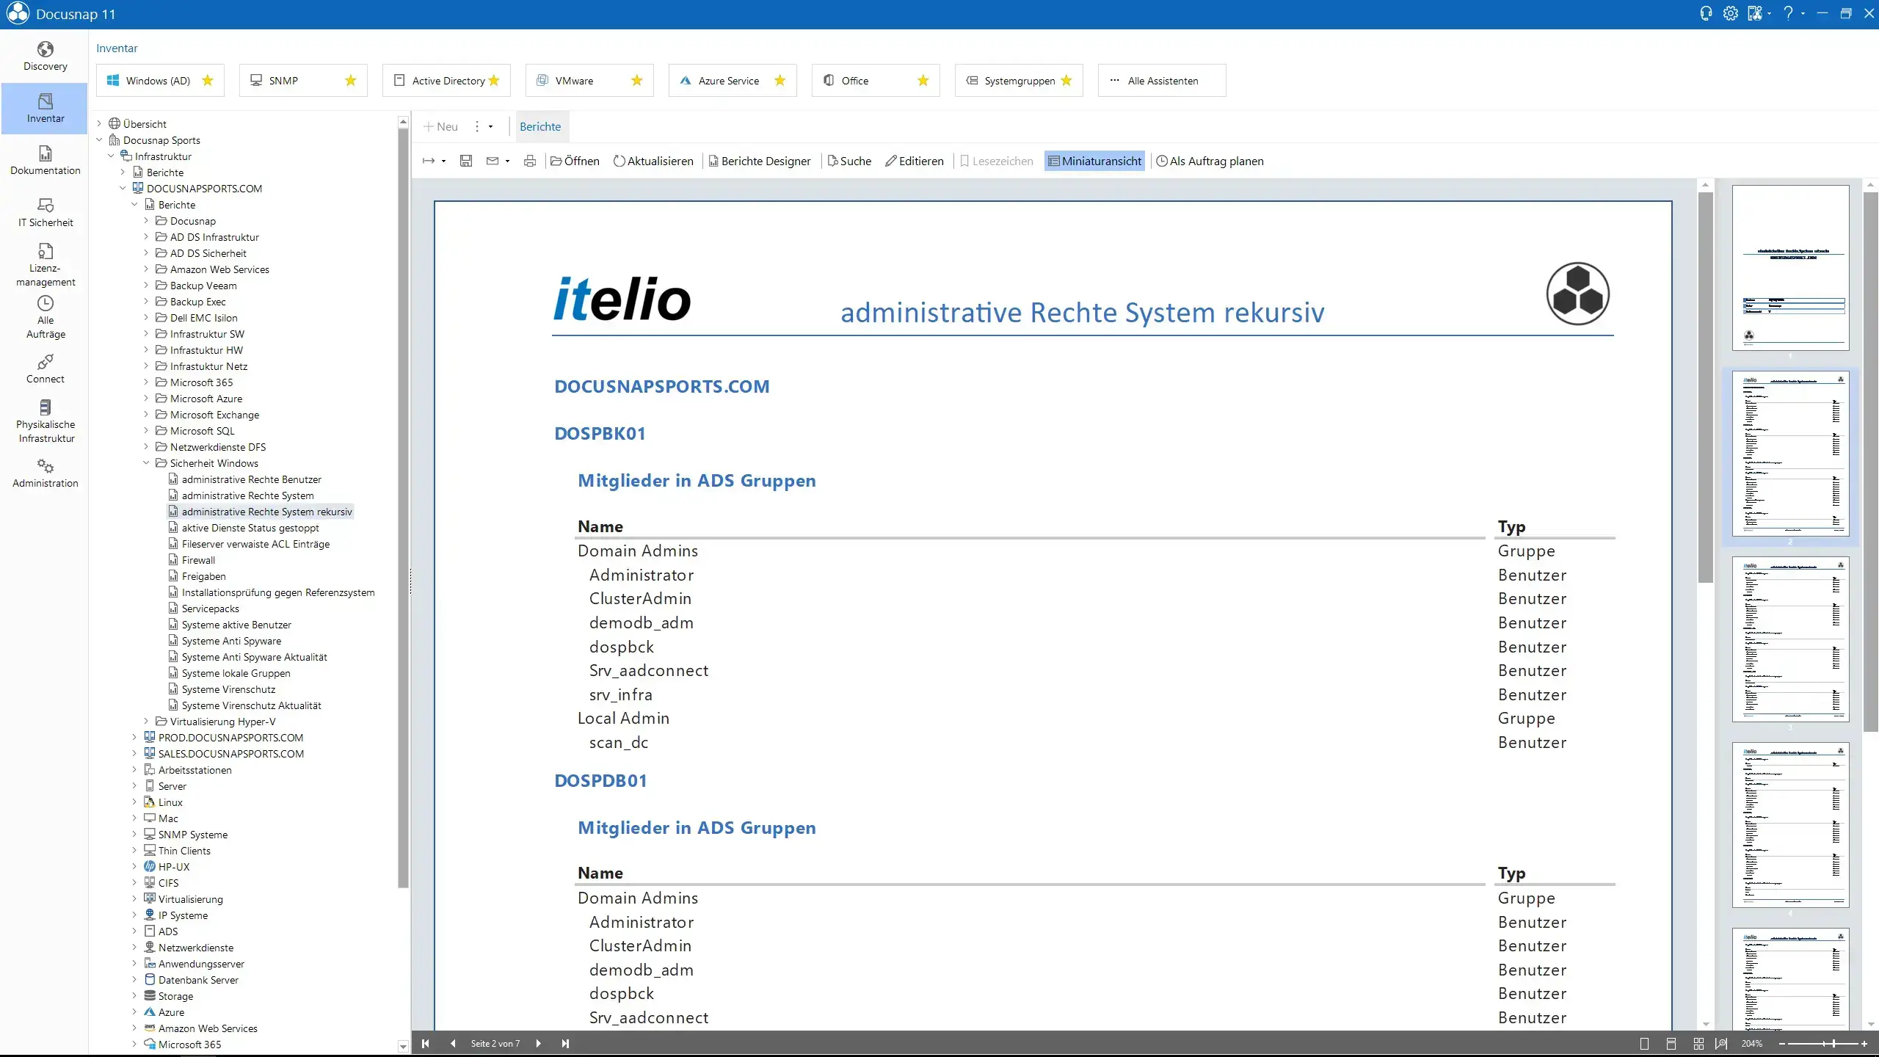Click the report vertical scrollbar
The height and width of the screenshot is (1057, 1879).
tap(1705, 388)
